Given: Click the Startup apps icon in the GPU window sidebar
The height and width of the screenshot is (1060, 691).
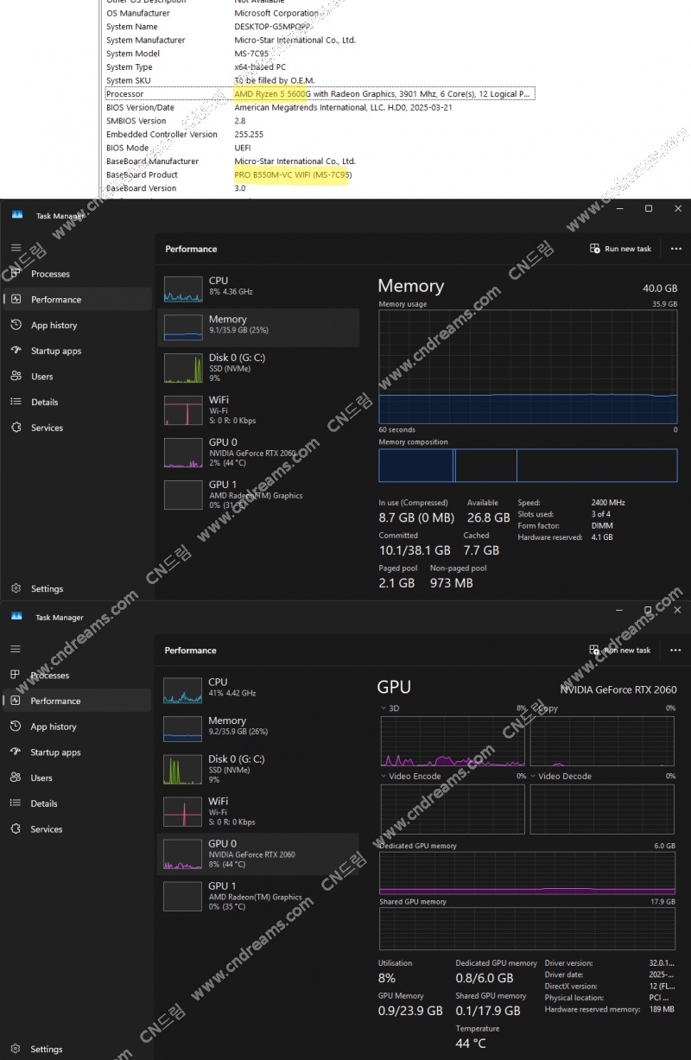Looking at the screenshot, I should coord(16,752).
